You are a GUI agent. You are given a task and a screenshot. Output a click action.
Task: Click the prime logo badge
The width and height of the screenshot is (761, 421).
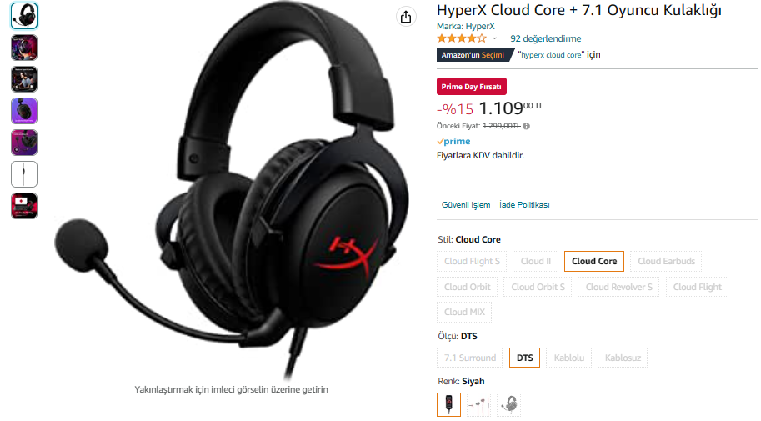pos(453,141)
